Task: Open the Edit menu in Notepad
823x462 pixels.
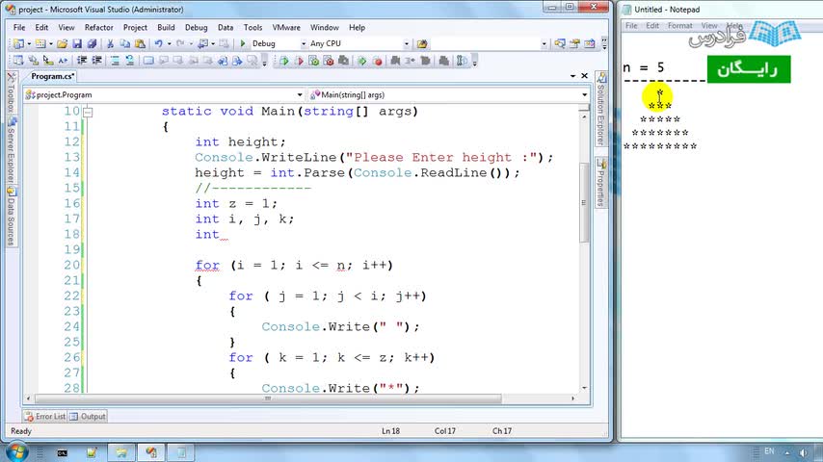Action: click(x=652, y=26)
